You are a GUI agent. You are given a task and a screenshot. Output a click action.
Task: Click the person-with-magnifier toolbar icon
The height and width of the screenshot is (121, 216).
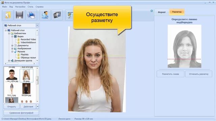click(45, 15)
